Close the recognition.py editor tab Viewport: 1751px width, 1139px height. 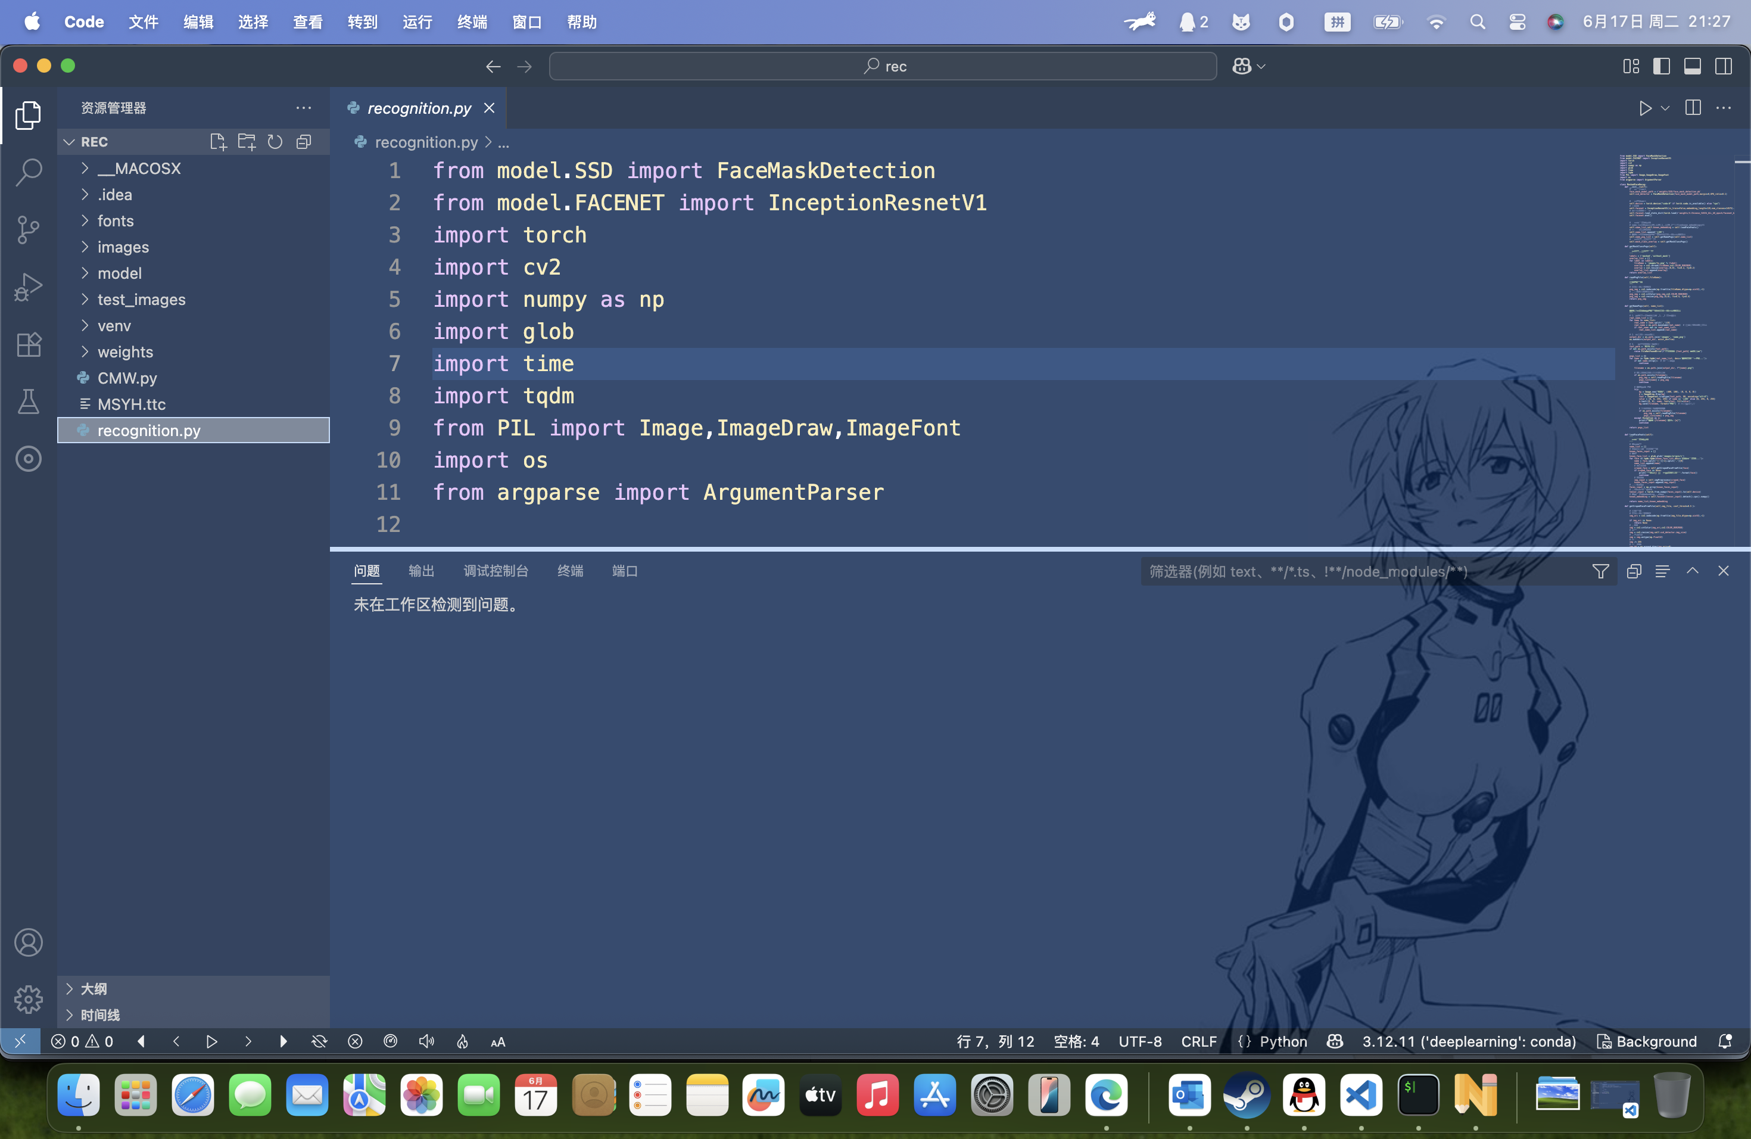tap(489, 108)
